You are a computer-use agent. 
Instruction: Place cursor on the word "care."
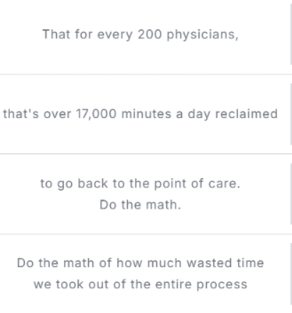(225, 184)
